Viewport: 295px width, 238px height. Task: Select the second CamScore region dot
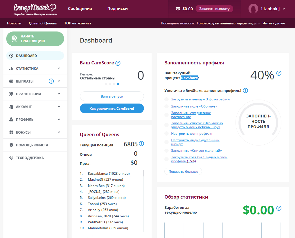pyautogui.click(x=110, y=84)
